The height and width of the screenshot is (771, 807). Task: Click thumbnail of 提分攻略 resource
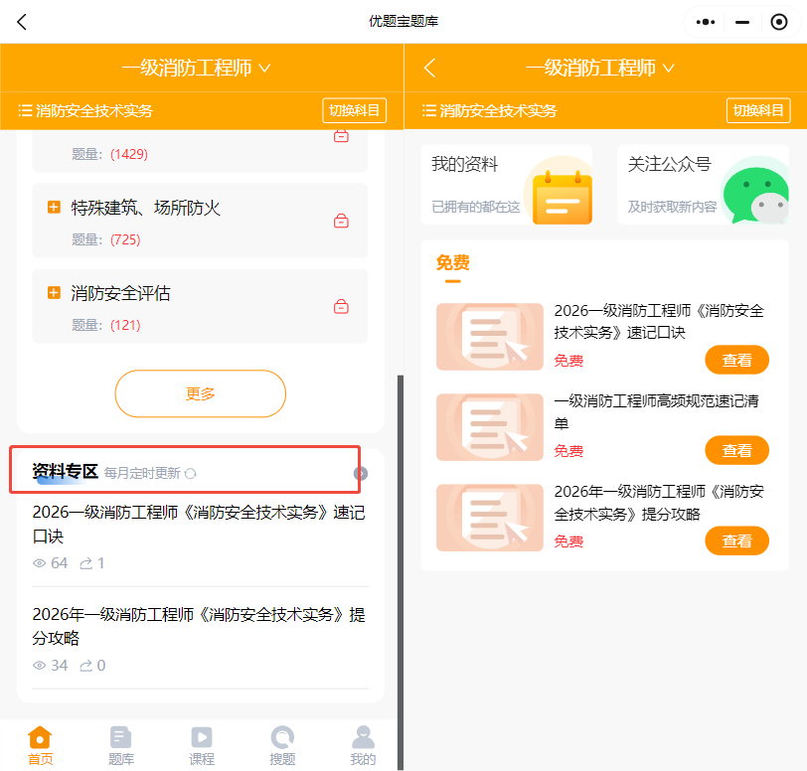pyautogui.click(x=490, y=518)
